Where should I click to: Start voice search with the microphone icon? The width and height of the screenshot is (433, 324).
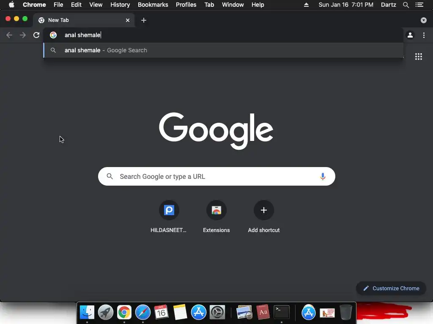tap(323, 176)
